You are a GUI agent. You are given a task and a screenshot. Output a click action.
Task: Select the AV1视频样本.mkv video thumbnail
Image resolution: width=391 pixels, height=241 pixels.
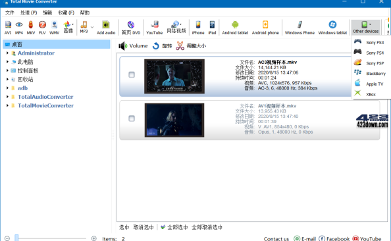pos(174,120)
